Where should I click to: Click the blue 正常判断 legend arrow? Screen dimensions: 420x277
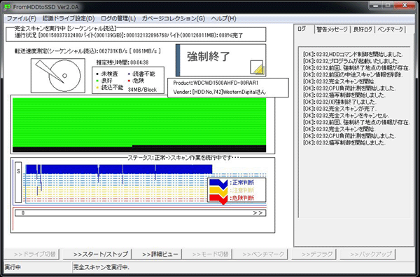218,184
